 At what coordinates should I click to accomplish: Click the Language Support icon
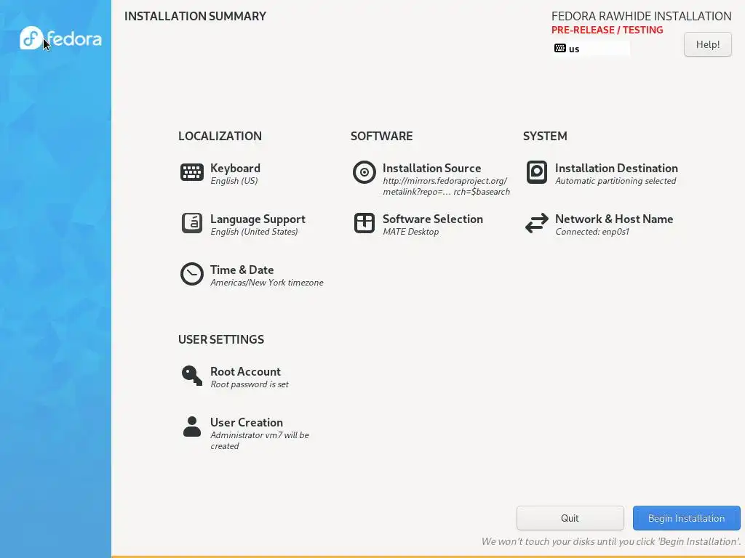tap(192, 223)
